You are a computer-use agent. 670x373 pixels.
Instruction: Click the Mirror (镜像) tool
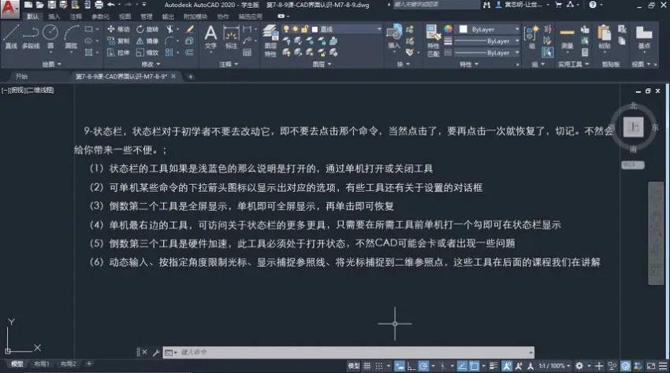[x=147, y=41]
